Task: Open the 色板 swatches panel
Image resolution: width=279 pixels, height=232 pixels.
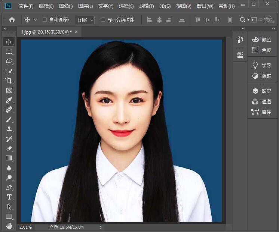Action: [x=262, y=50]
